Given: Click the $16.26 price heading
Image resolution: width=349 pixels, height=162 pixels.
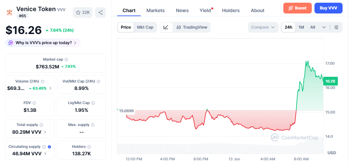Looking at the screenshot, I should pyautogui.click(x=24, y=30).
